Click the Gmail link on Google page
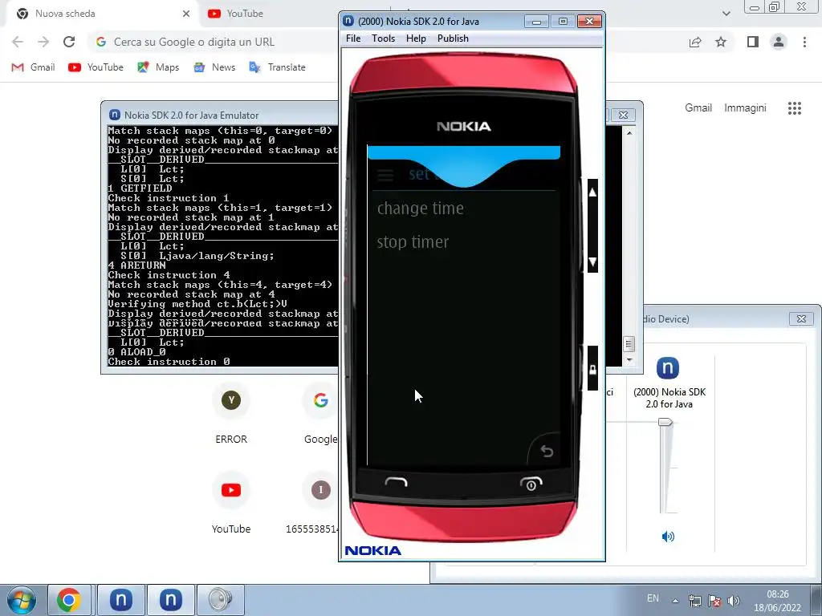Image resolution: width=822 pixels, height=616 pixels. tap(698, 108)
